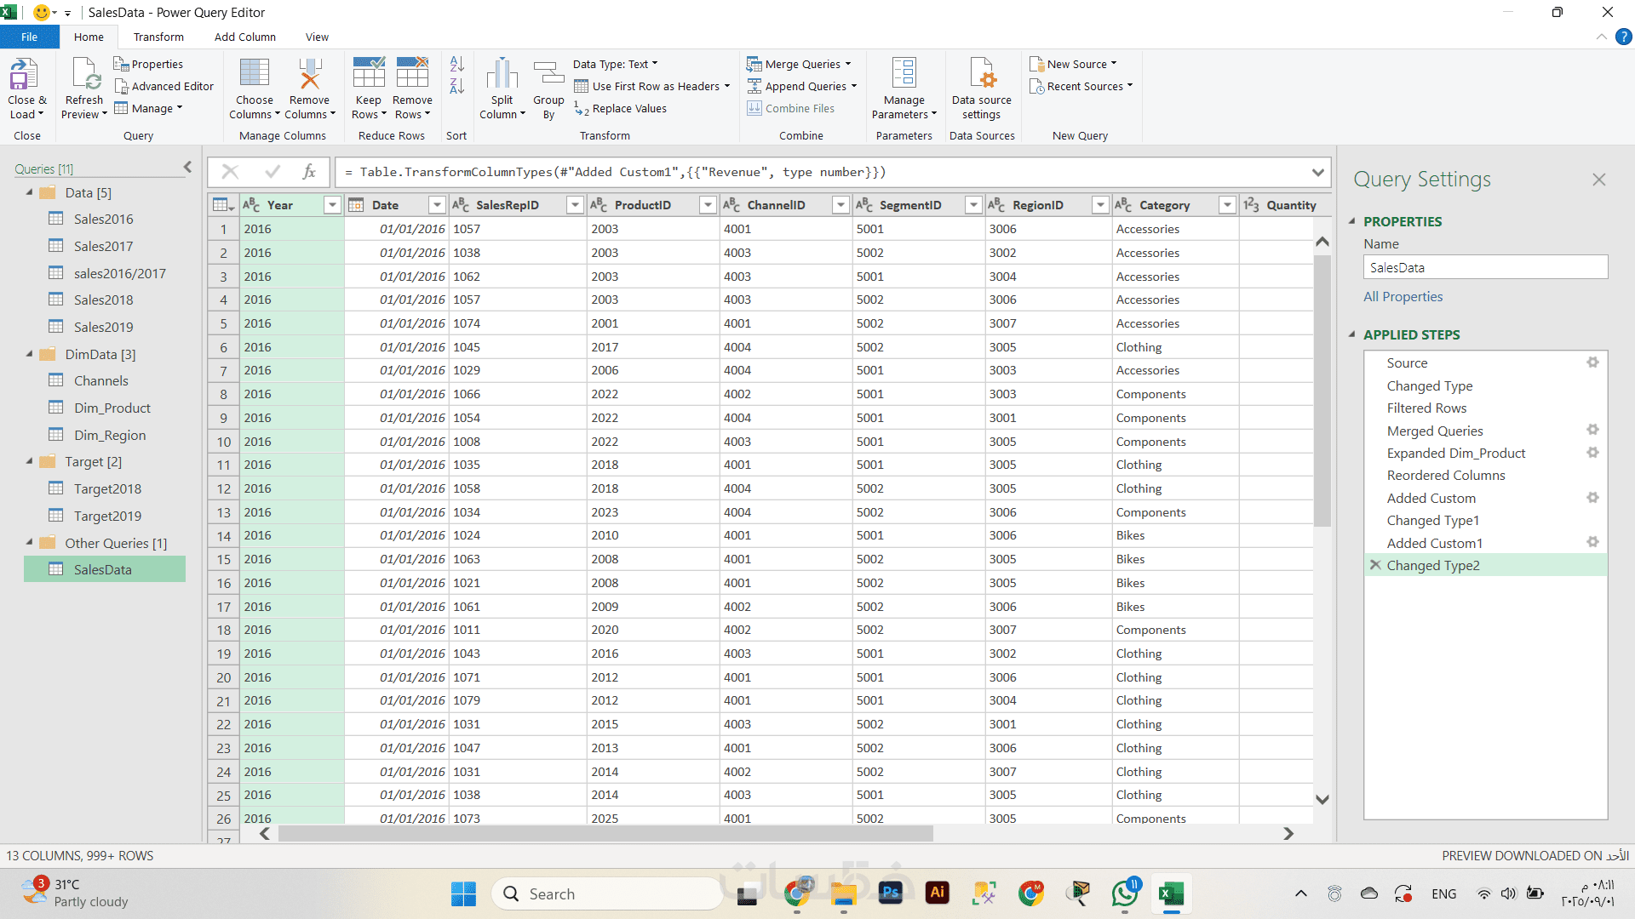Image resolution: width=1635 pixels, height=919 pixels.
Task: Click Refresh Preview icon
Action: [x=85, y=74]
